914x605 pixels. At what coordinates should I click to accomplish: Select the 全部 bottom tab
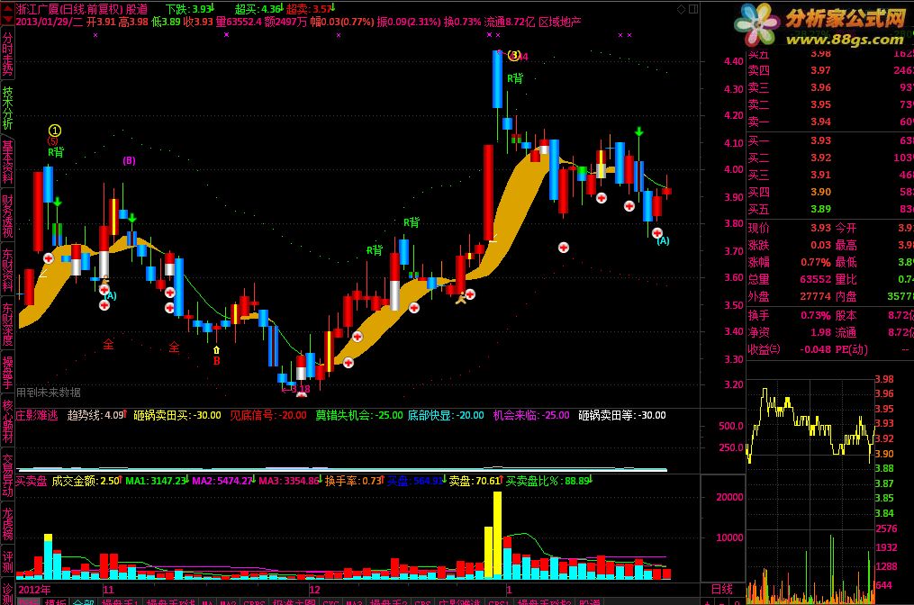point(84,602)
